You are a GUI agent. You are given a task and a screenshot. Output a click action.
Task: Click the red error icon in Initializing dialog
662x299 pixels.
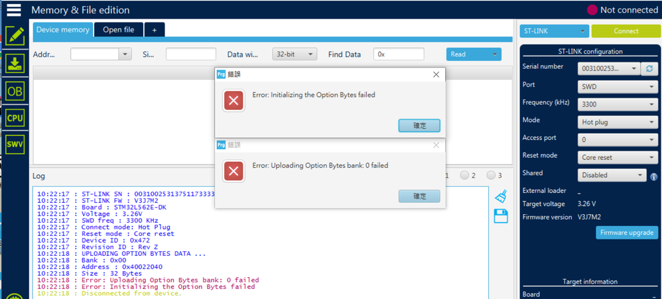233,101
